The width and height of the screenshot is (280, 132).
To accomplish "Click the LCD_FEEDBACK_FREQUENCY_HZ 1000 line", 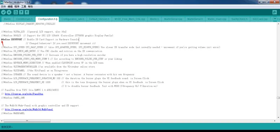I will (82, 82).
